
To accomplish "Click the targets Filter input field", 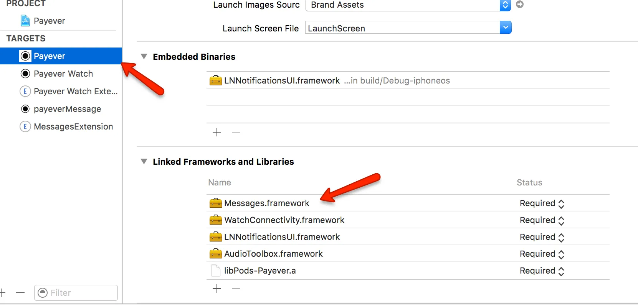I will (76, 293).
